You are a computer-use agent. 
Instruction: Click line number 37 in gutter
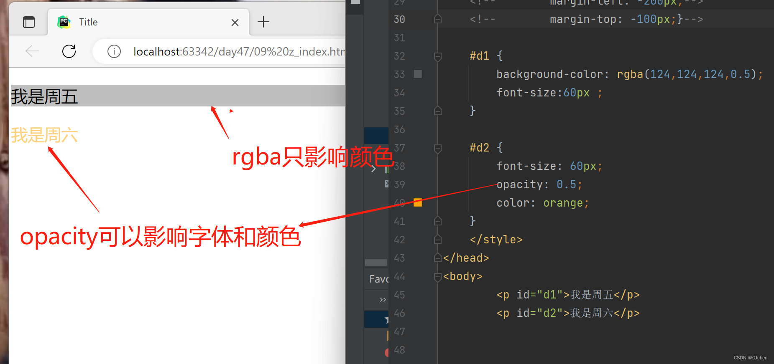pyautogui.click(x=399, y=148)
